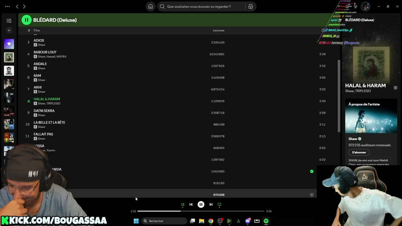This screenshot has width=402, height=226.
Task: Create a new playlist with the plus button
Action: [9, 30]
